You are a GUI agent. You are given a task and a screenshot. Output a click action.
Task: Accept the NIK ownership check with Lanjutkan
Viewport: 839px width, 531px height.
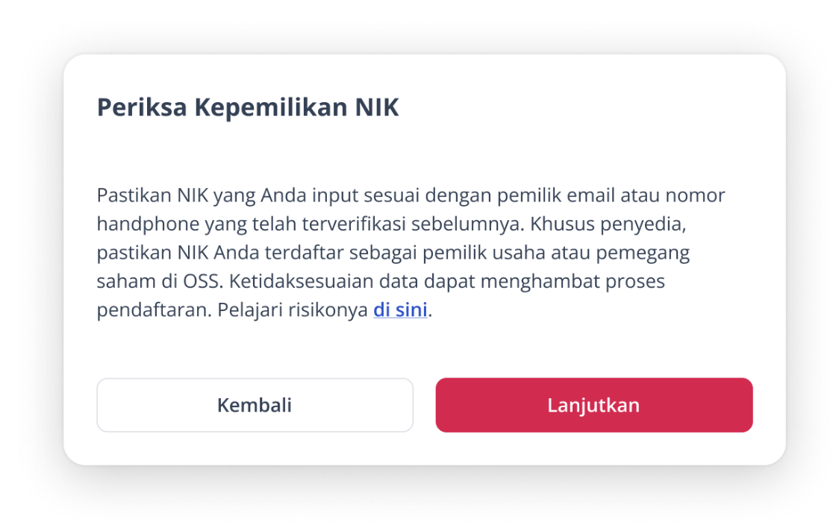click(x=593, y=405)
